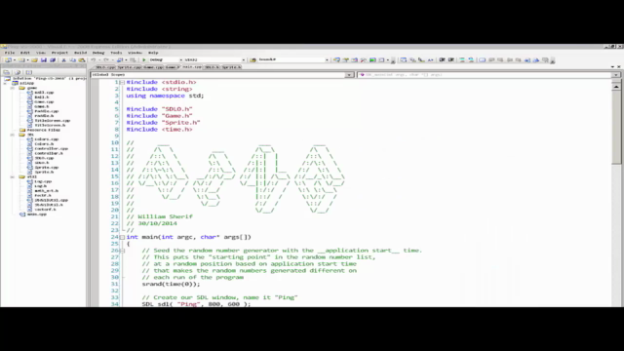
Task: Click the editor scrollbar up arrow
Action: [616, 86]
